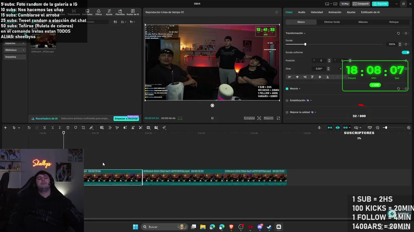The width and height of the screenshot is (414, 232).
Task: Open the Windows Start menu
Action: [136, 227]
